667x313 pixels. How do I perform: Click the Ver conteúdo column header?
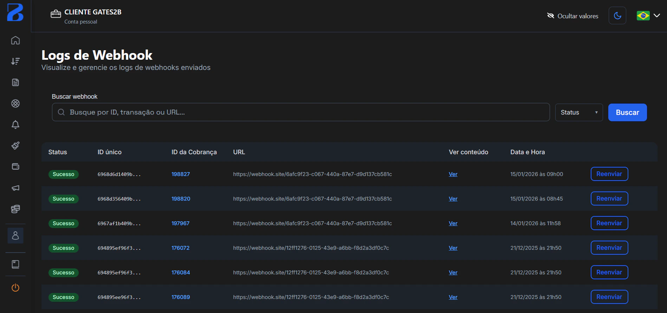(468, 152)
